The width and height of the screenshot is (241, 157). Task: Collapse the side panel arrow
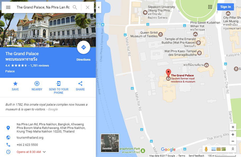tap(99, 7)
